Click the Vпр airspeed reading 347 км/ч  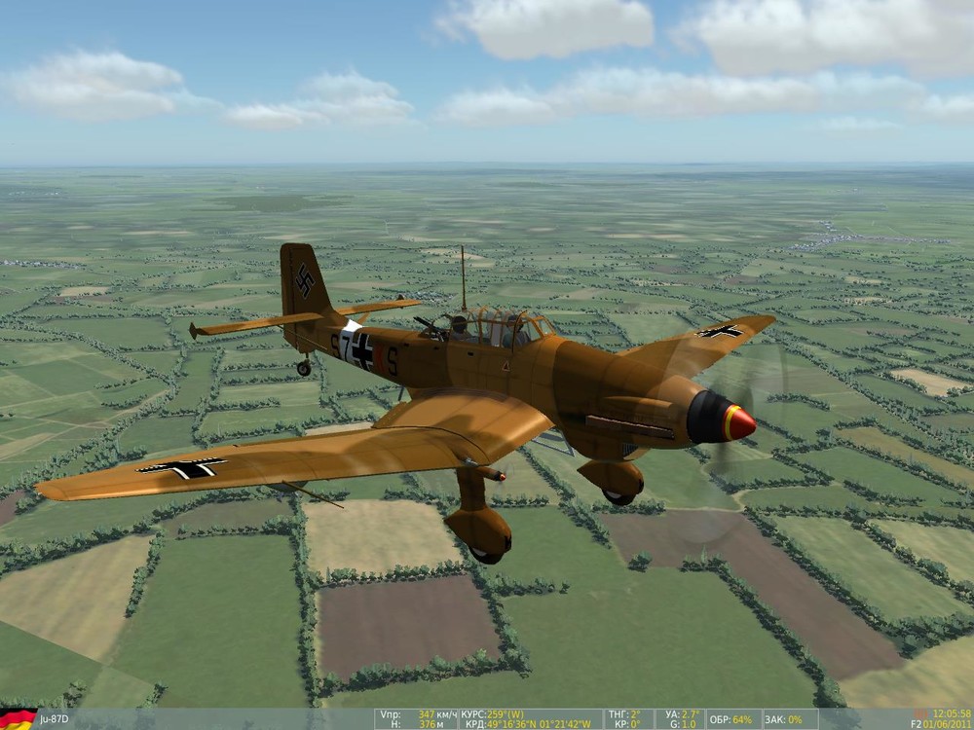[437, 713]
